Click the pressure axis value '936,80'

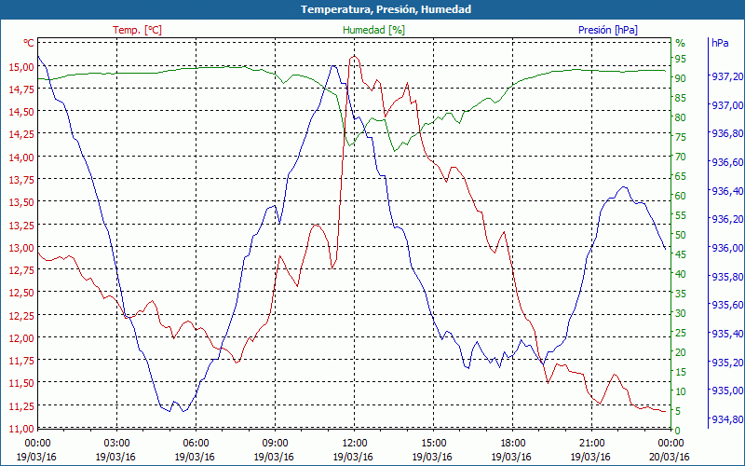coord(727,133)
